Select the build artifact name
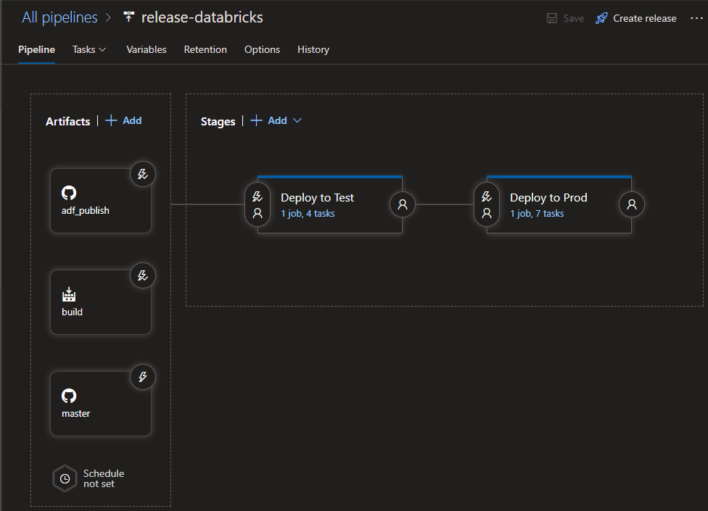708x511 pixels. point(73,312)
